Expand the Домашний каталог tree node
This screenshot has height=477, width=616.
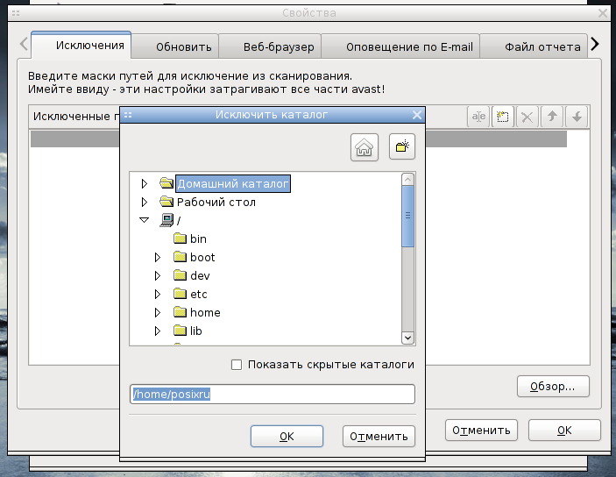(145, 183)
